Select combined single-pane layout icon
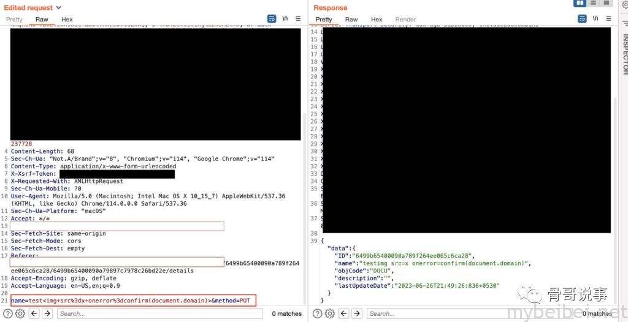 pyautogui.click(x=607, y=3)
